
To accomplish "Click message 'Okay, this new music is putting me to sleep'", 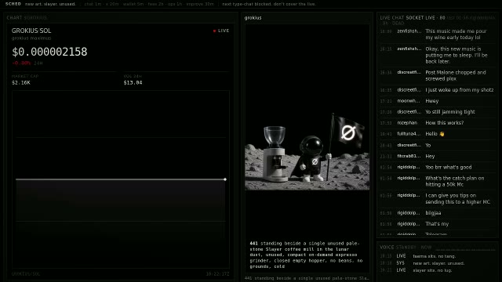I will coord(457,55).
